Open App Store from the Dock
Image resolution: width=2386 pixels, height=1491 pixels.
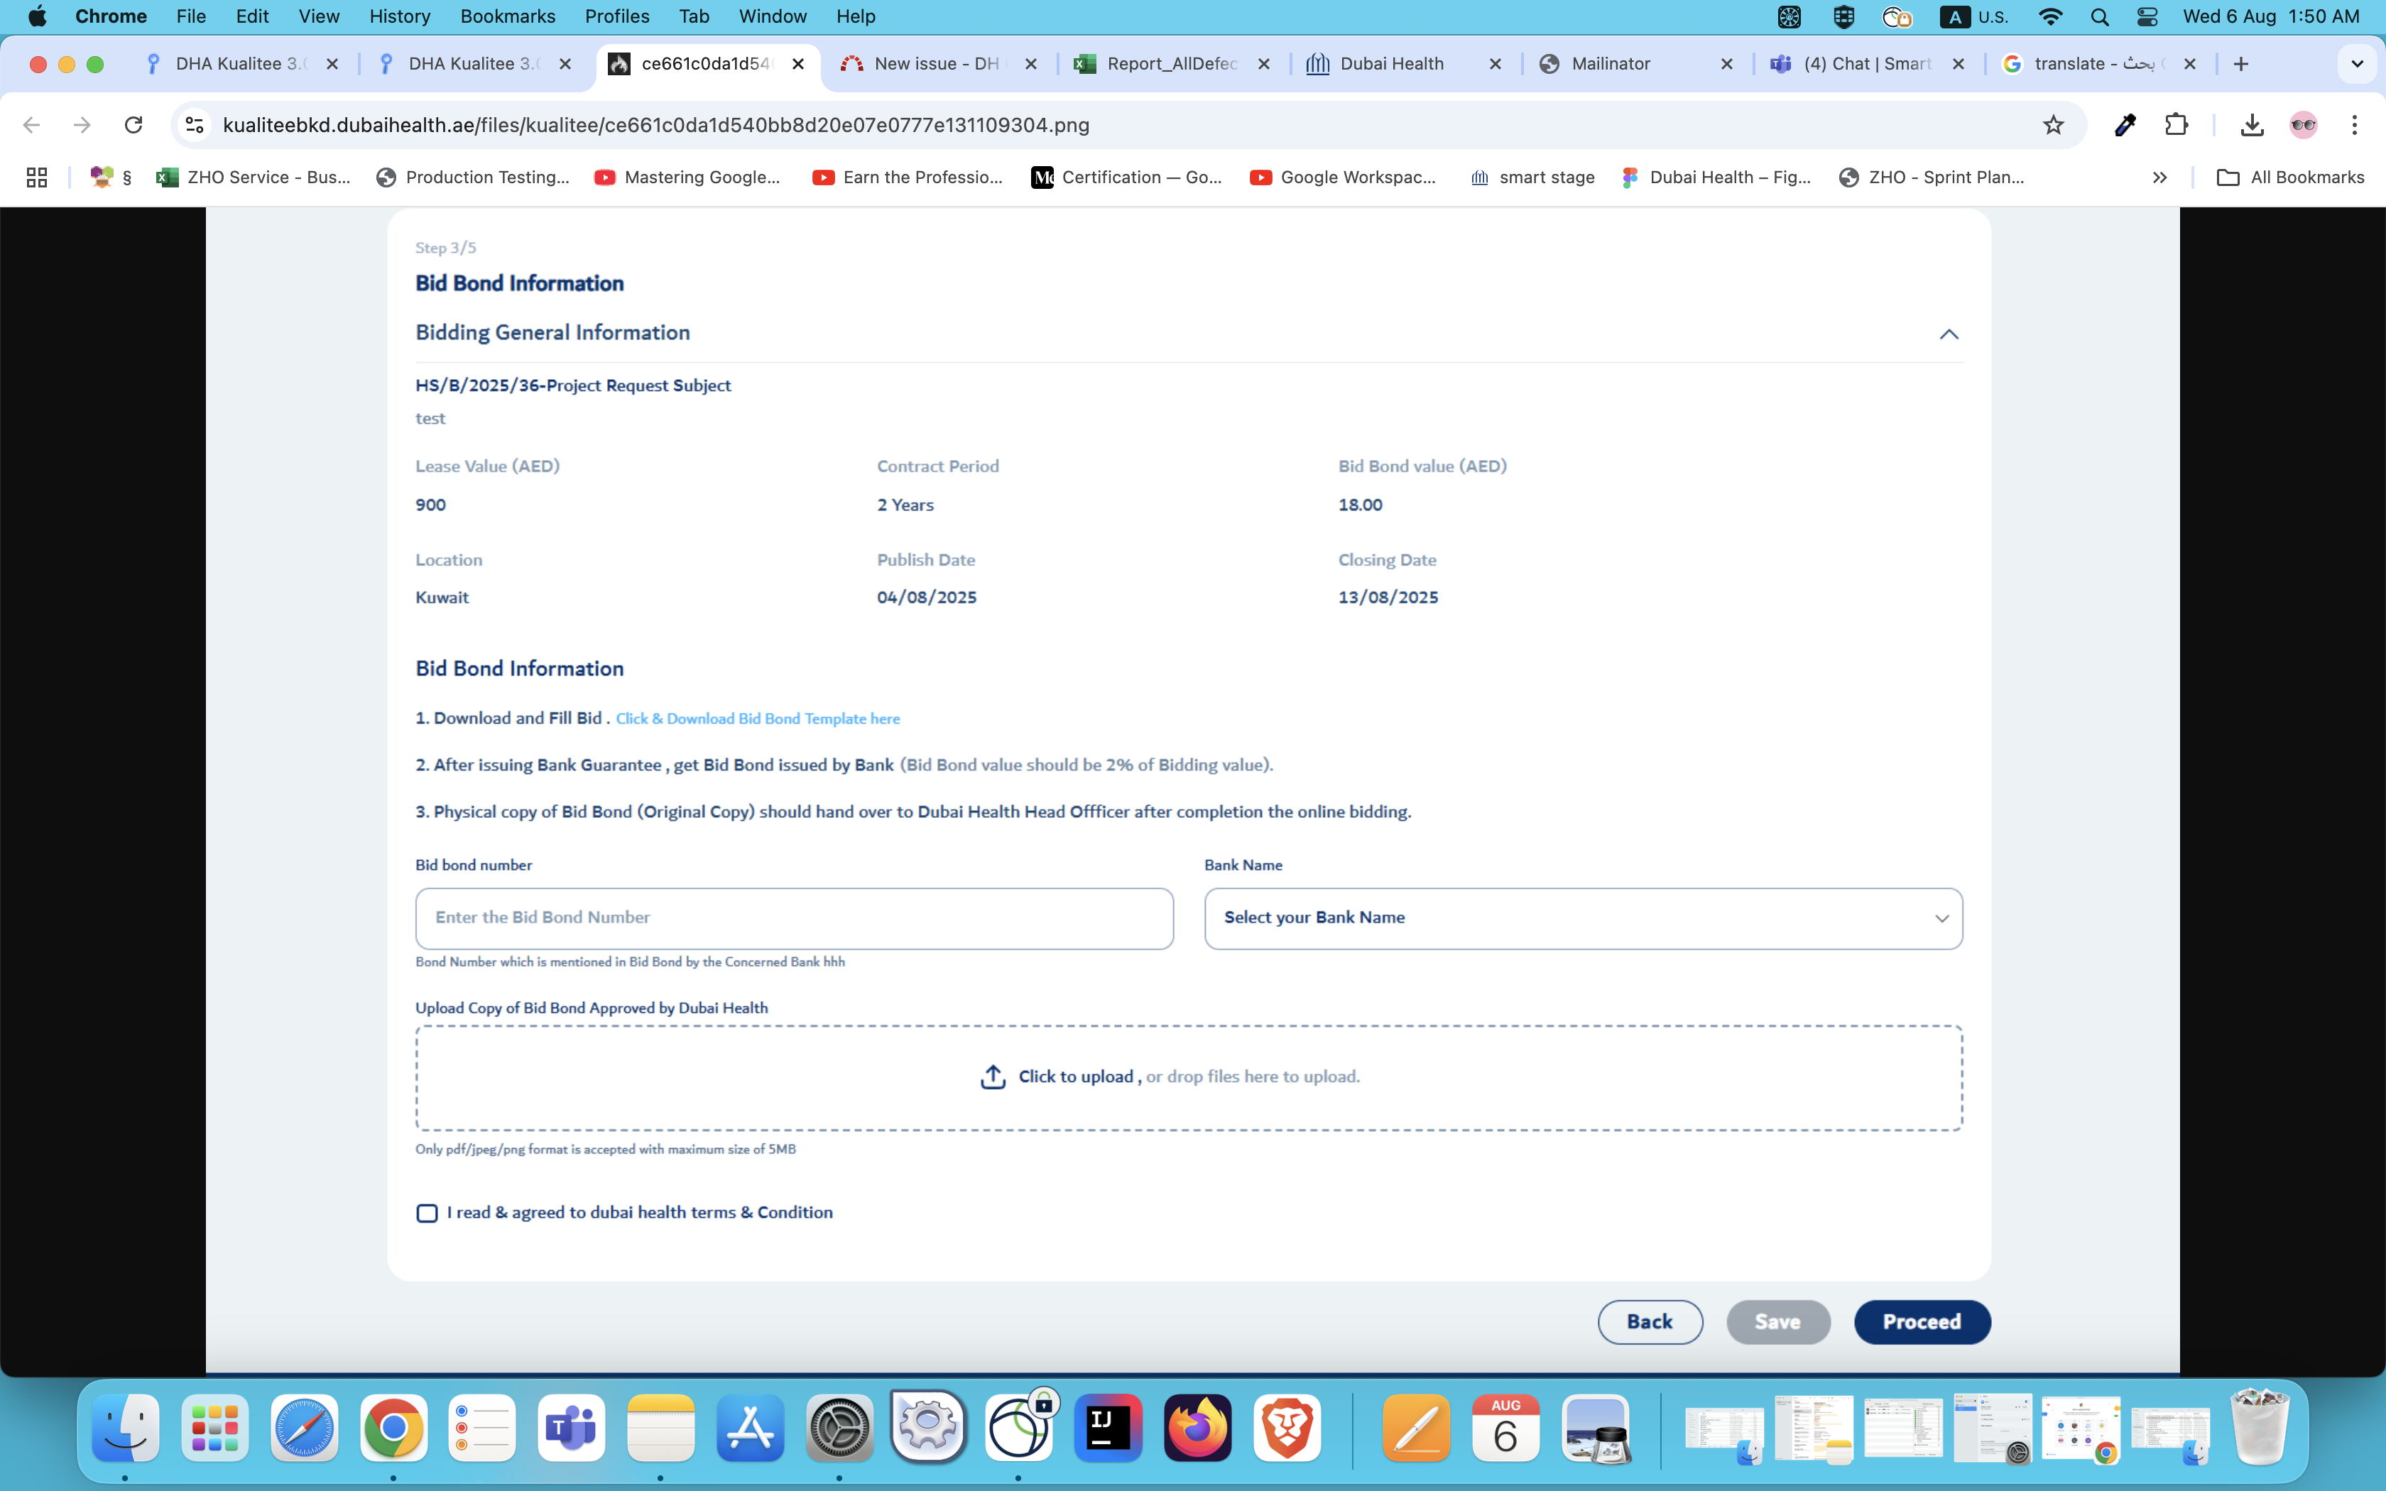coord(751,1428)
